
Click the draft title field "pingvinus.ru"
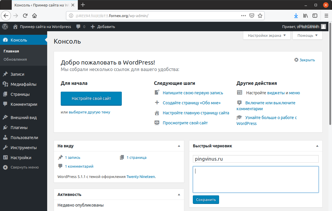[256, 159]
